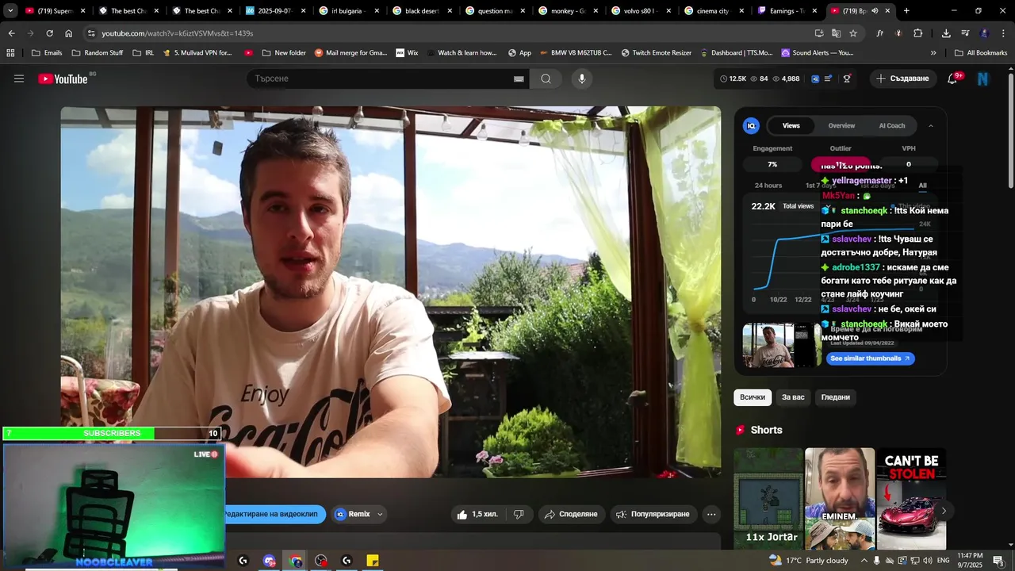
Task: Dislike the video with thumbs down
Action: 519,514
